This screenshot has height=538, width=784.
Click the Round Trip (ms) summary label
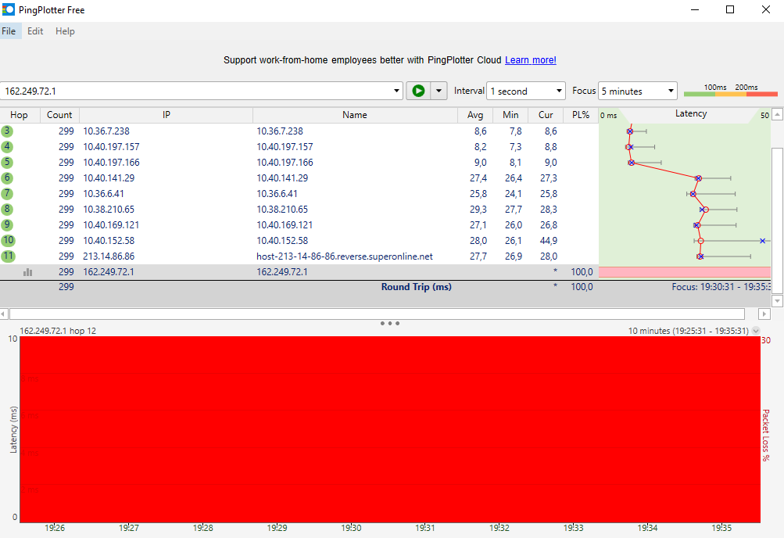pos(416,287)
